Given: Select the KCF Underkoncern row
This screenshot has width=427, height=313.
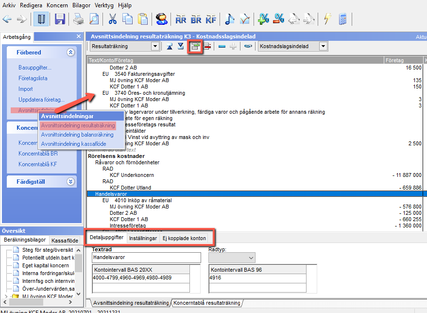Looking at the screenshot, I should (132, 175).
